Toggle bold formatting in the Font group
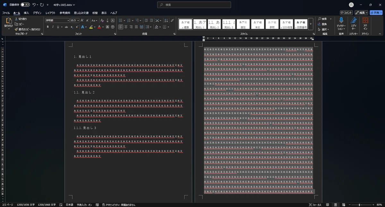385x207 pixels. (48, 27)
